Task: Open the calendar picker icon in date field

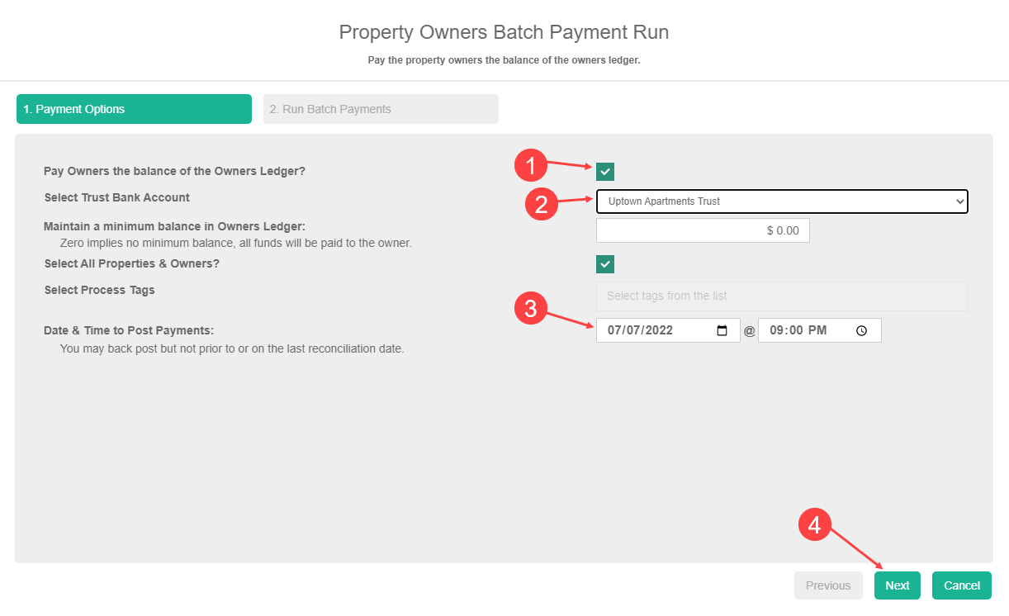Action: [722, 330]
